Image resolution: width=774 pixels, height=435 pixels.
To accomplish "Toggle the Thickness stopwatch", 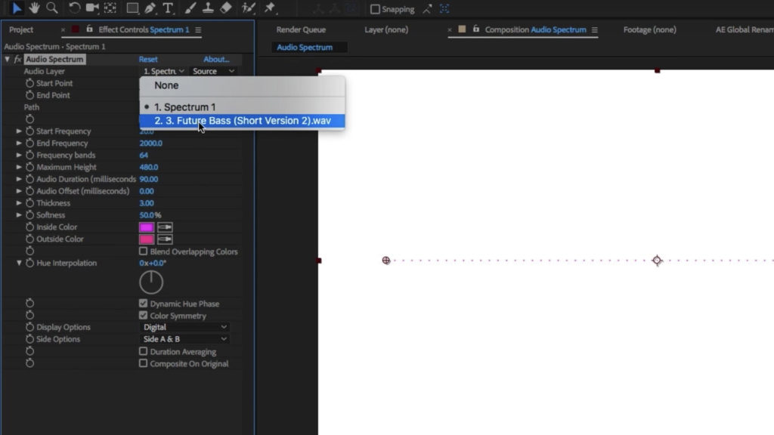I will pos(29,202).
